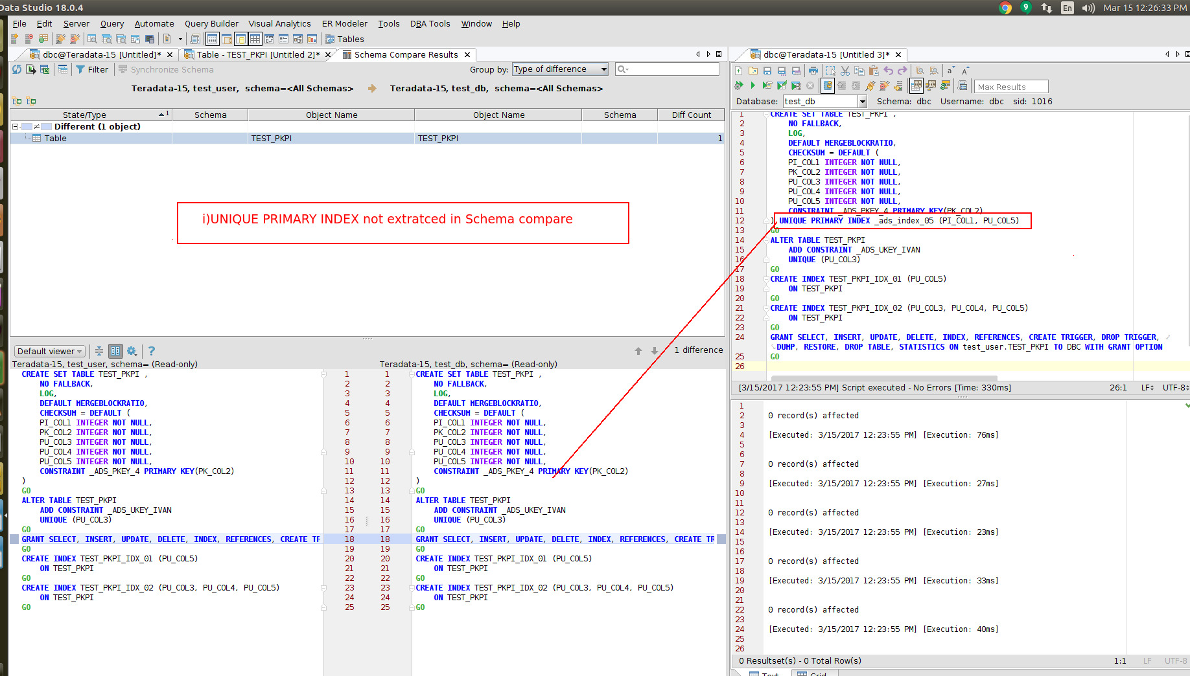Click the Tables toolbar button

click(345, 39)
